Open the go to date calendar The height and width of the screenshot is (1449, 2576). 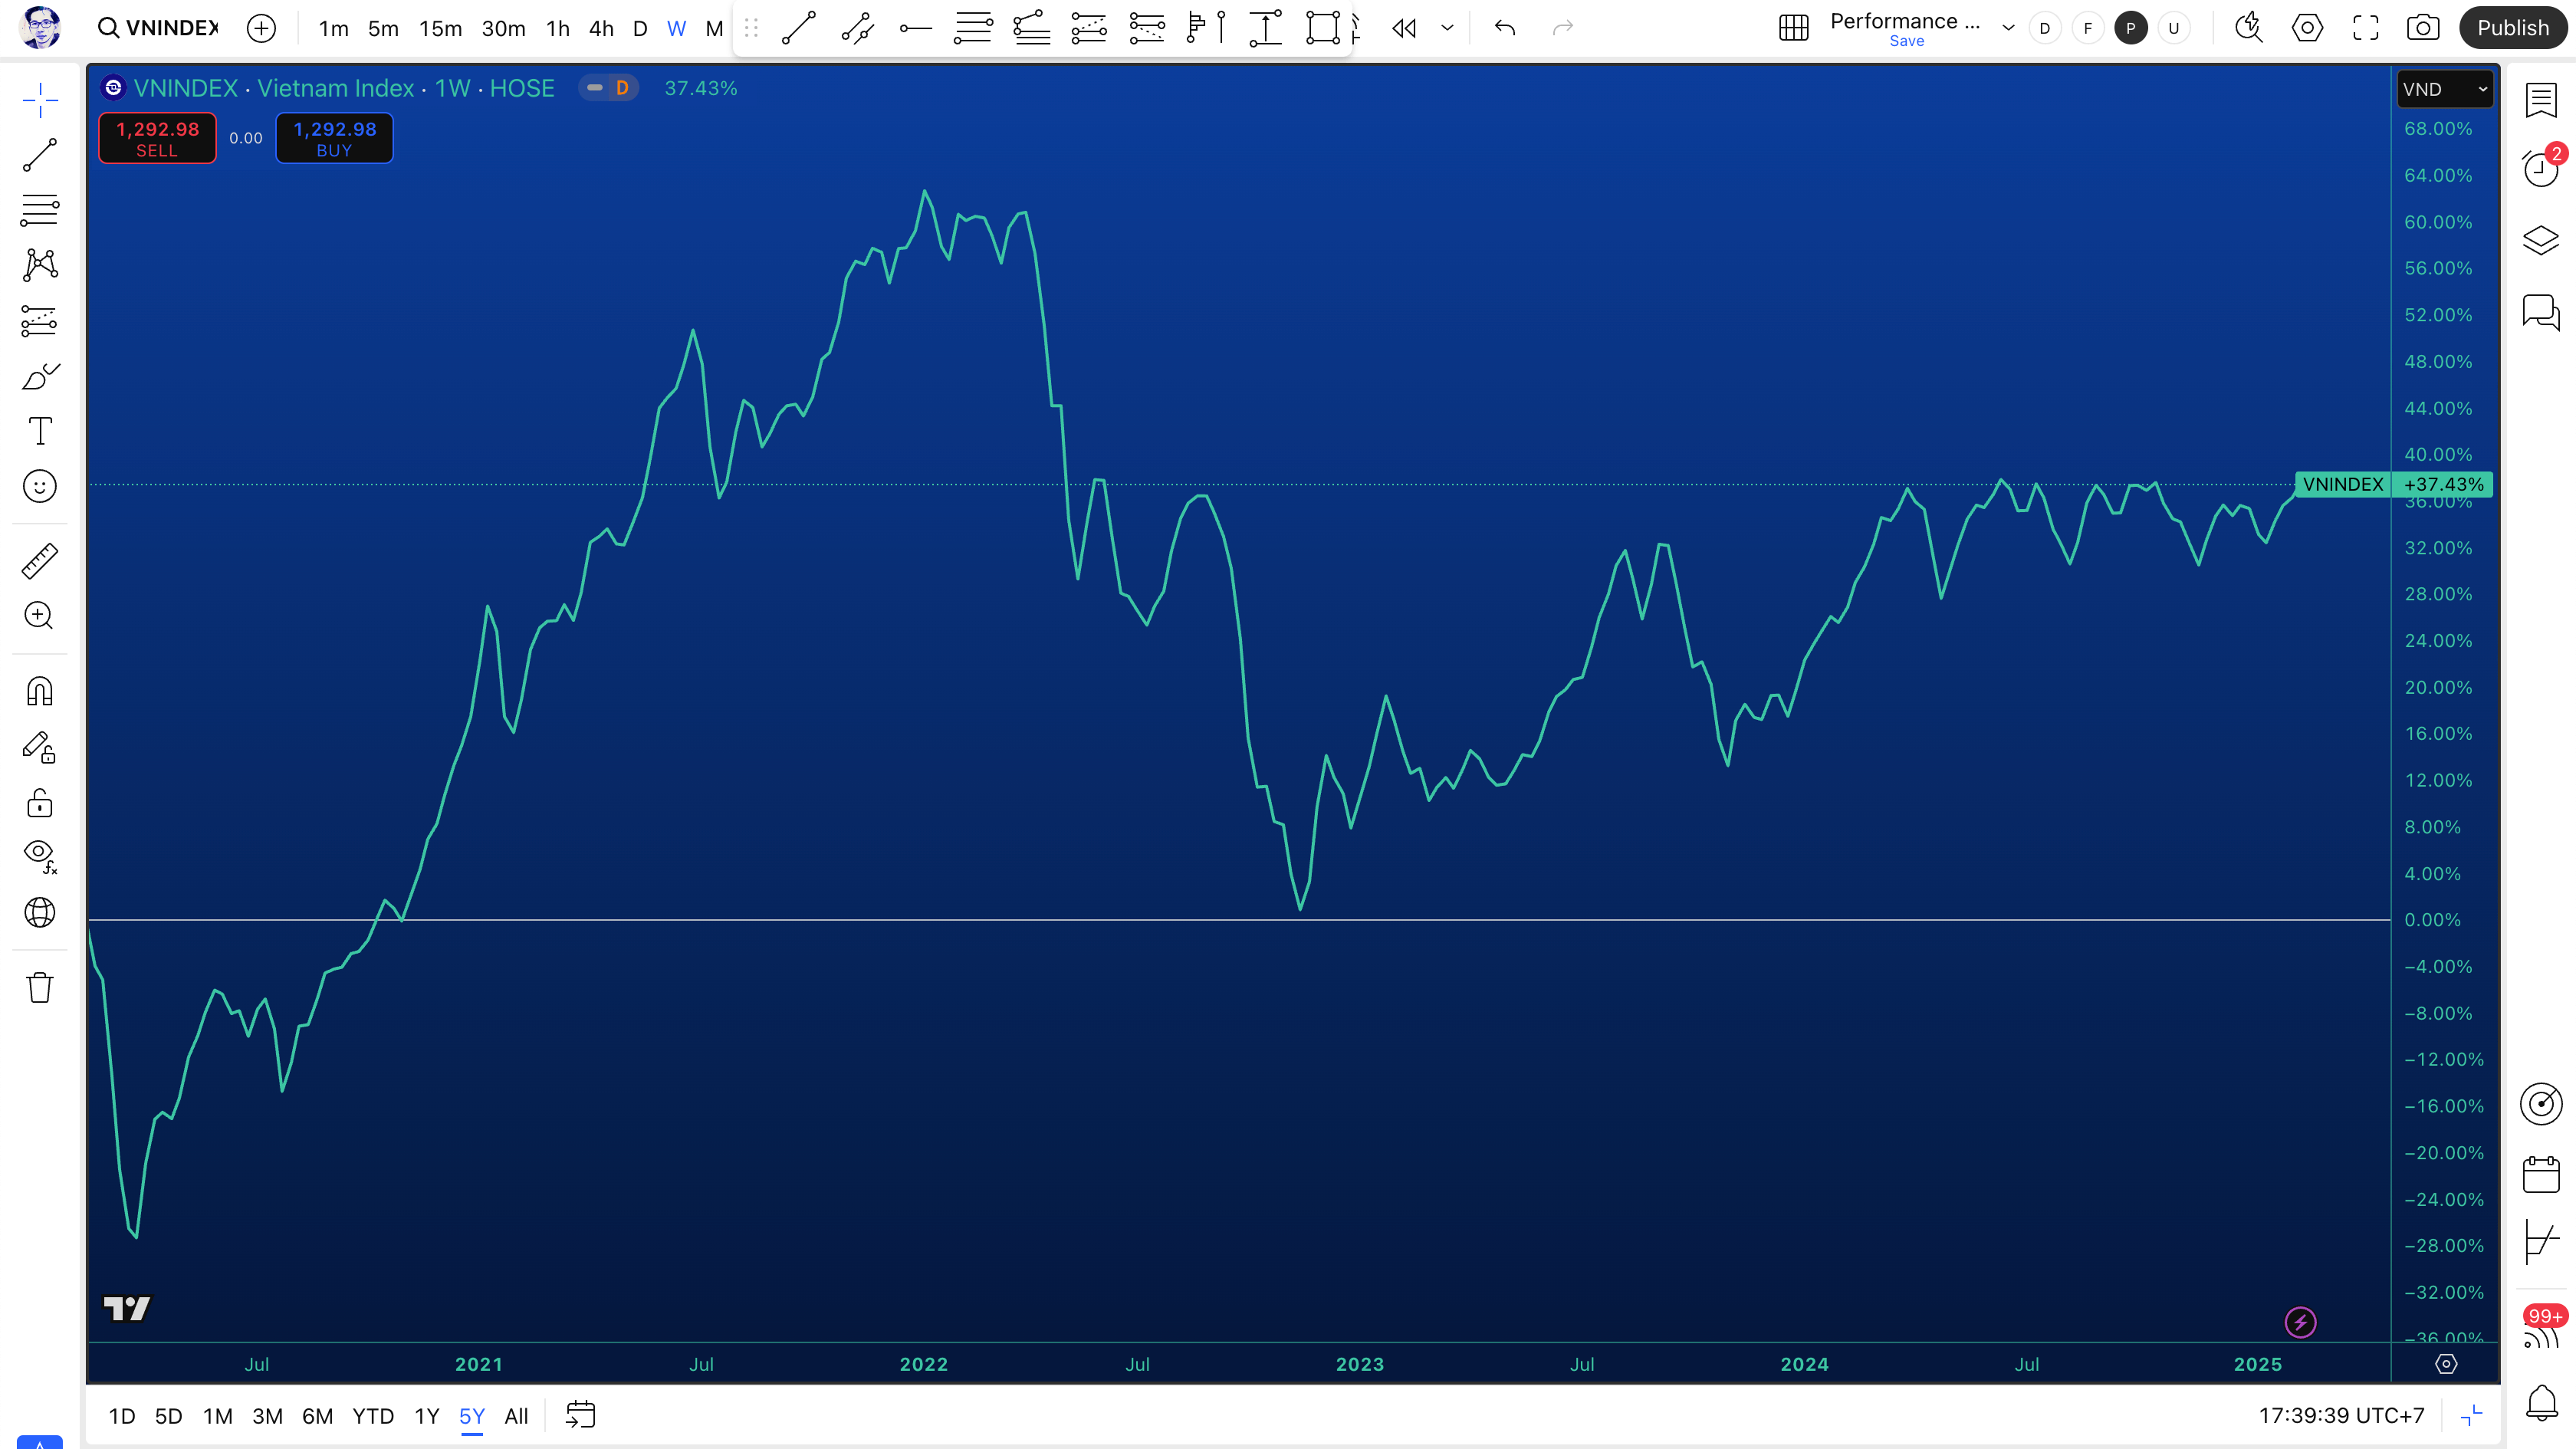pos(580,1415)
